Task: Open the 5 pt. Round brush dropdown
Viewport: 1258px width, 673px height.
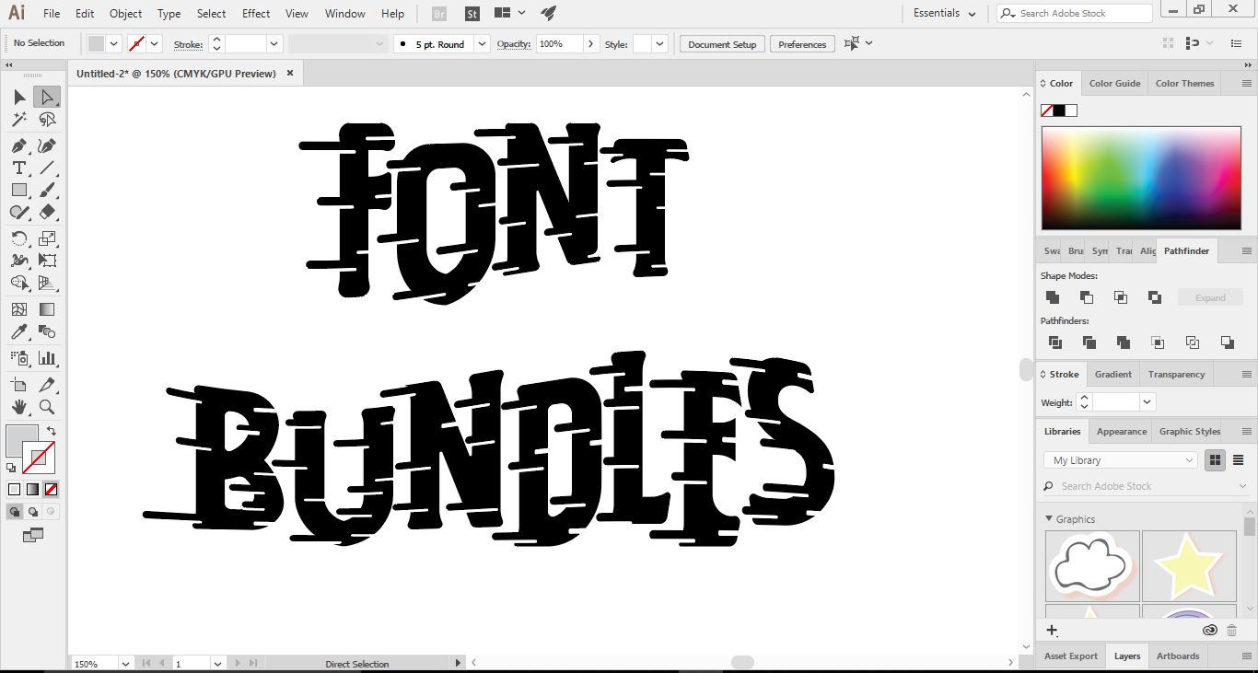Action: [482, 44]
